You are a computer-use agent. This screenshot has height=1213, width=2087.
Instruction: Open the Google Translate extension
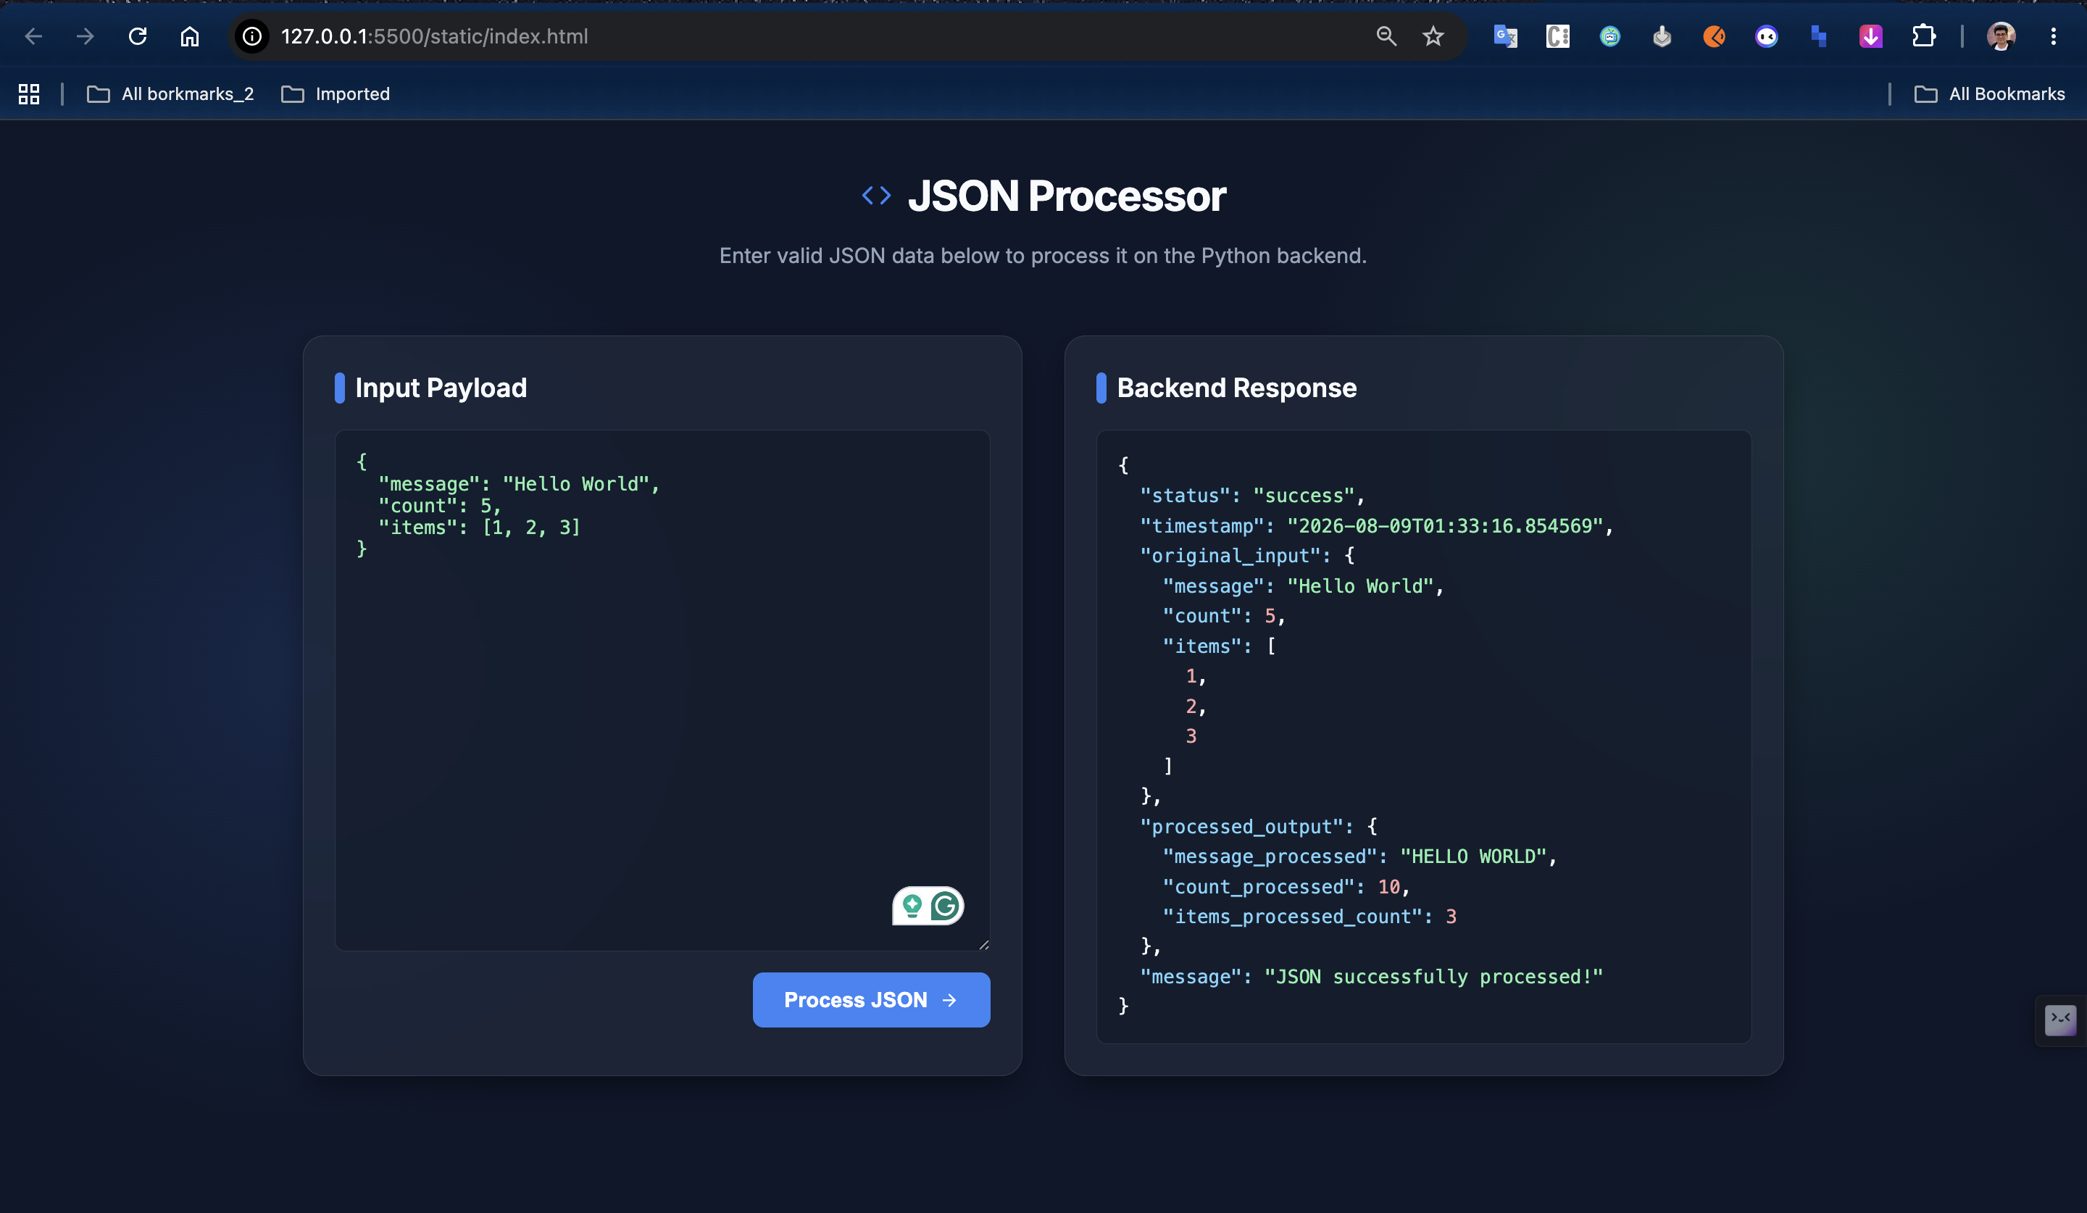(1506, 36)
